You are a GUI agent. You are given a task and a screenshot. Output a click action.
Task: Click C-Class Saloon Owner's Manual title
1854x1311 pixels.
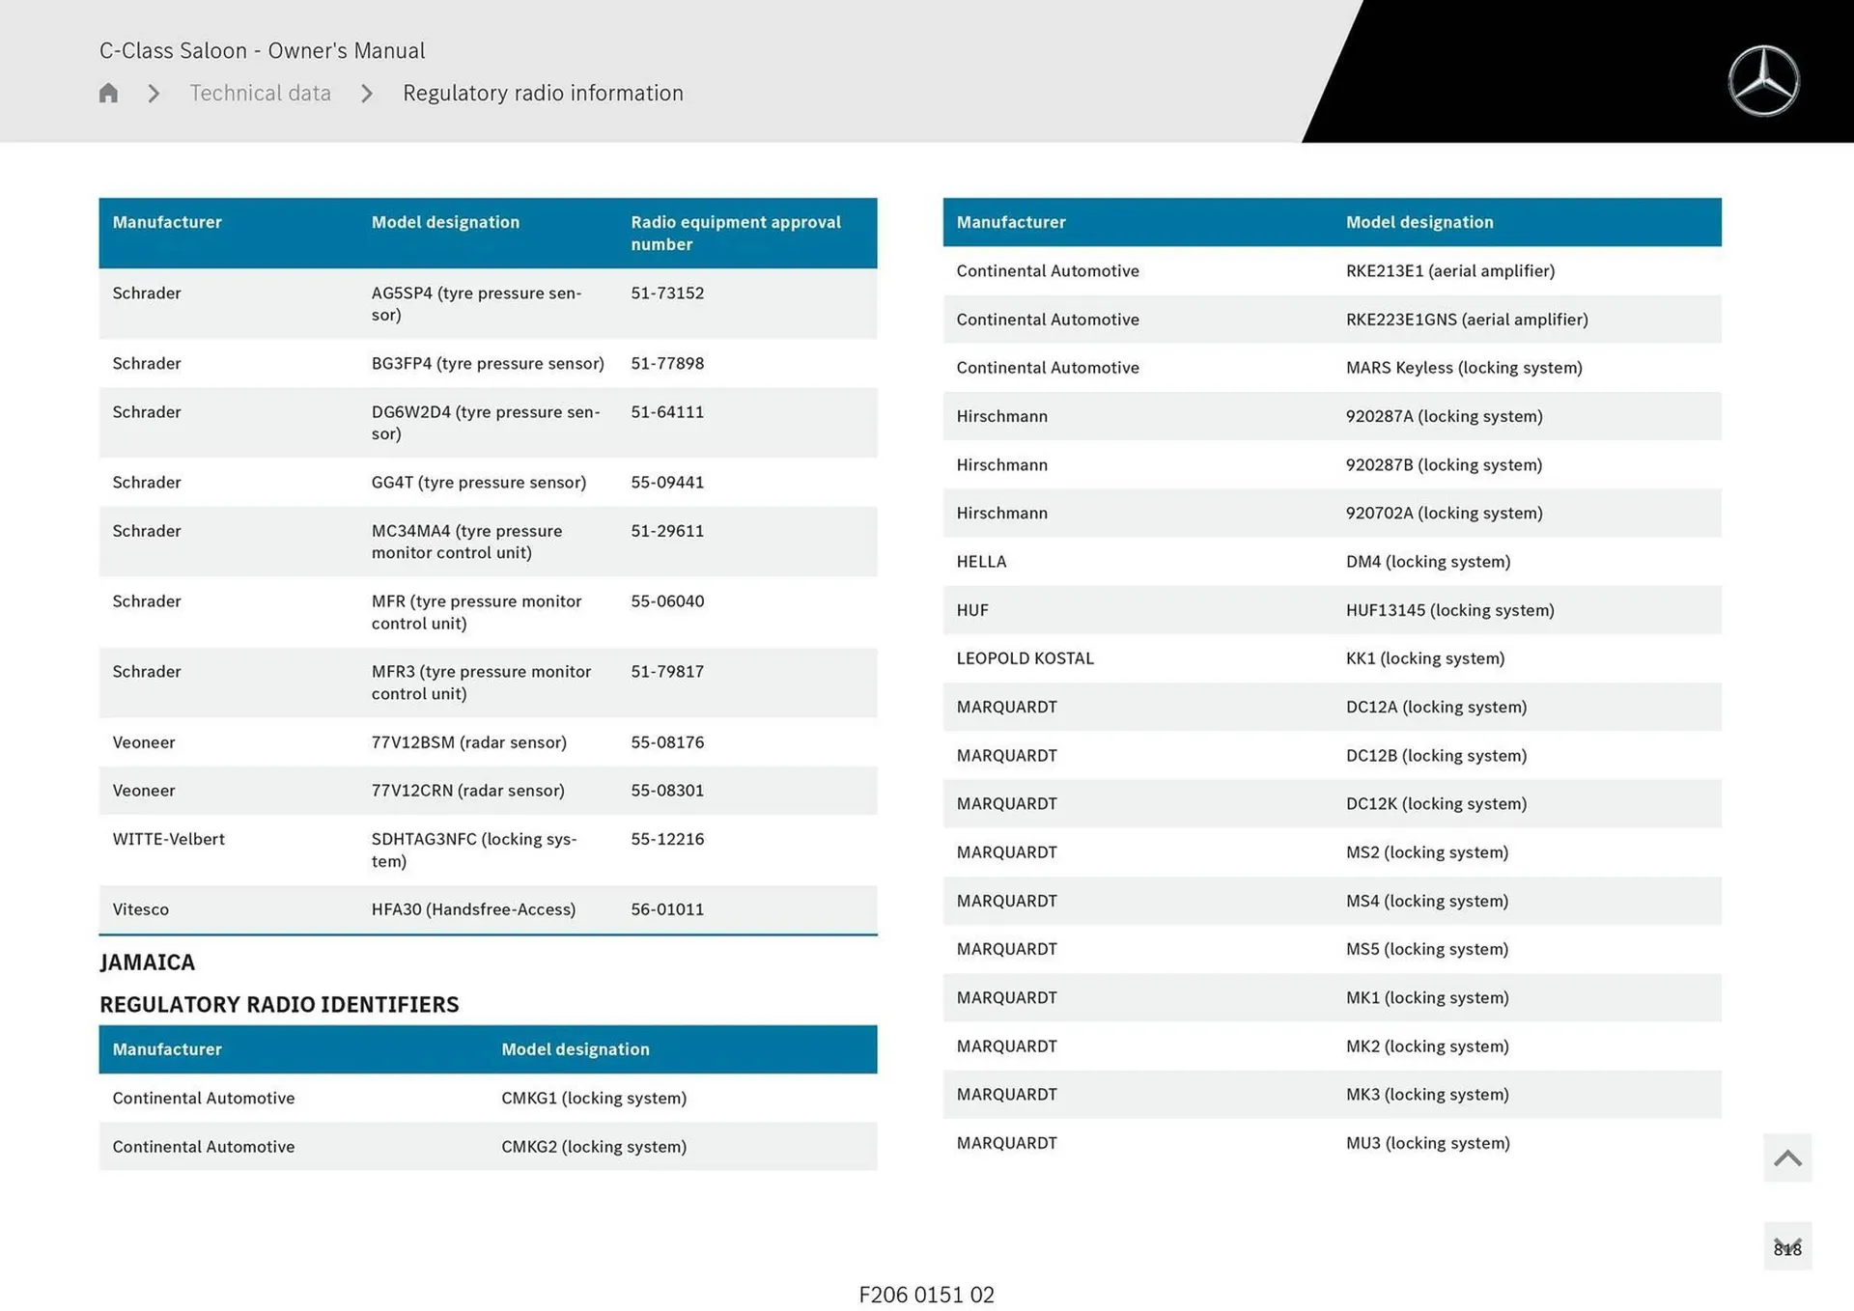click(x=262, y=50)
